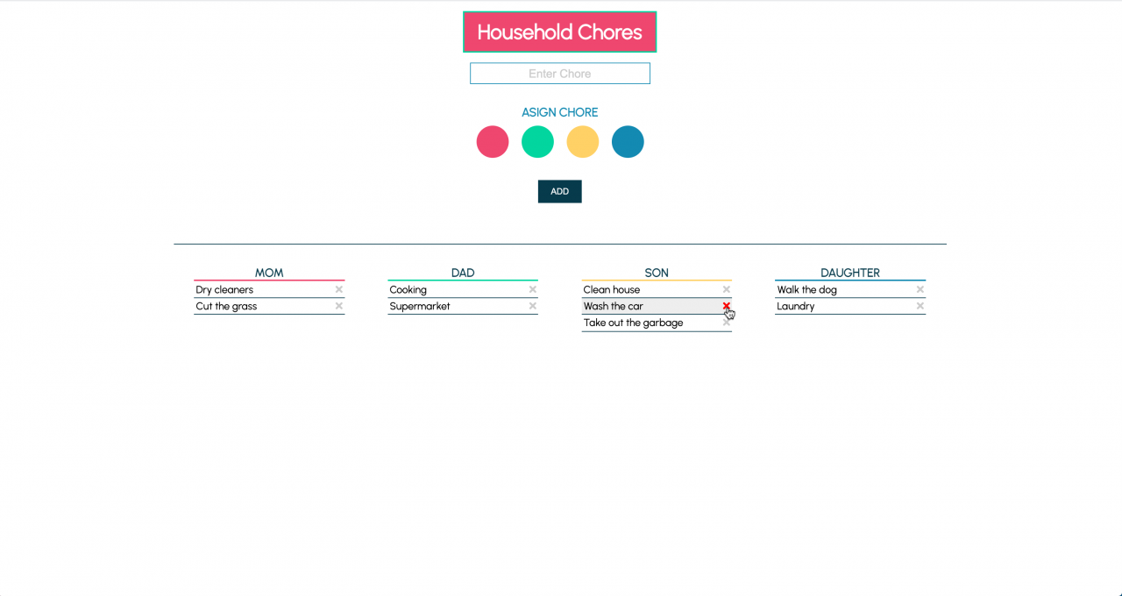Select the MOM column heading
Screen dimensions: 1122x596
269,273
